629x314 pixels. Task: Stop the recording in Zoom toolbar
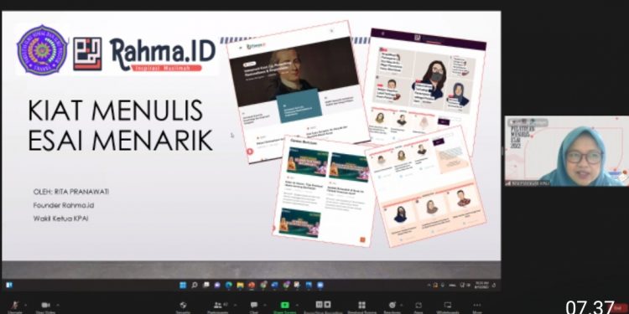327,305
